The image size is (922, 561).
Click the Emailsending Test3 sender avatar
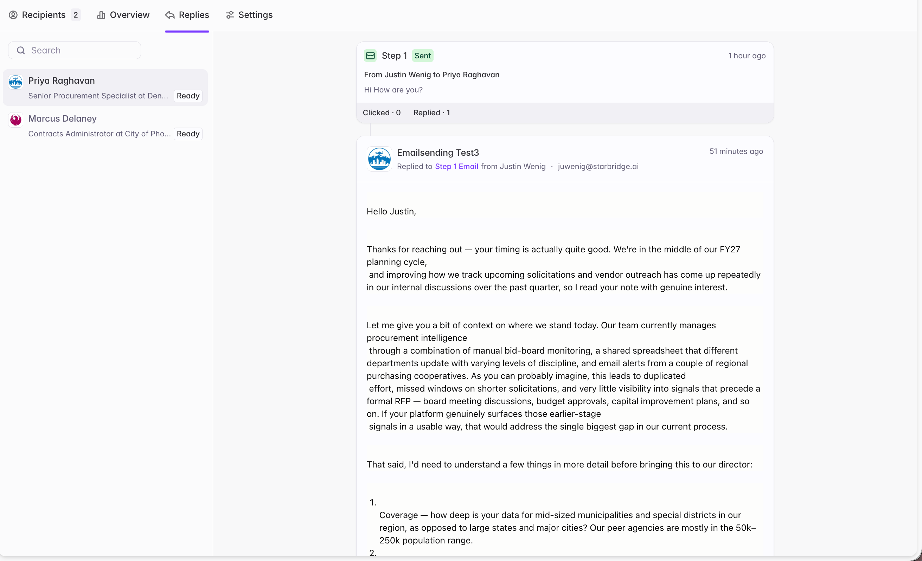[x=379, y=159]
